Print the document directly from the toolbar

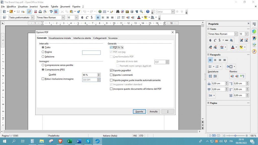point(40,12)
